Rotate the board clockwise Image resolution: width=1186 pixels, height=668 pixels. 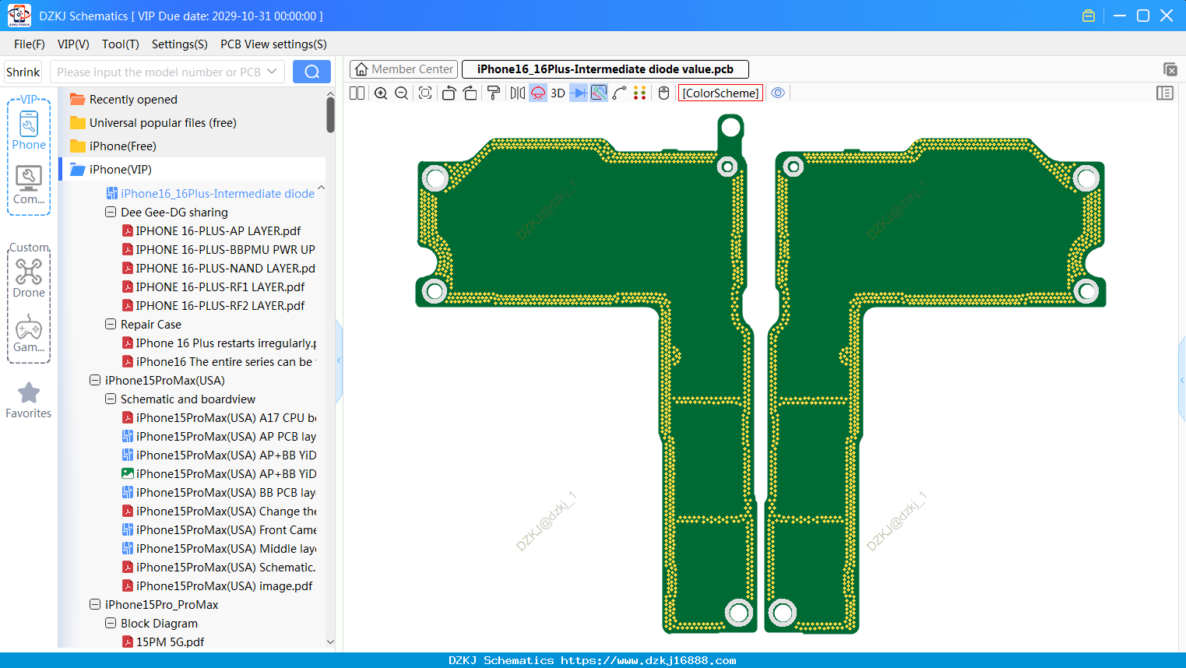click(470, 93)
